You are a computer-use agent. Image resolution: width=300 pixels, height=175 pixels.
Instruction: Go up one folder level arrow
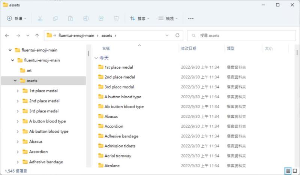[x=37, y=36]
